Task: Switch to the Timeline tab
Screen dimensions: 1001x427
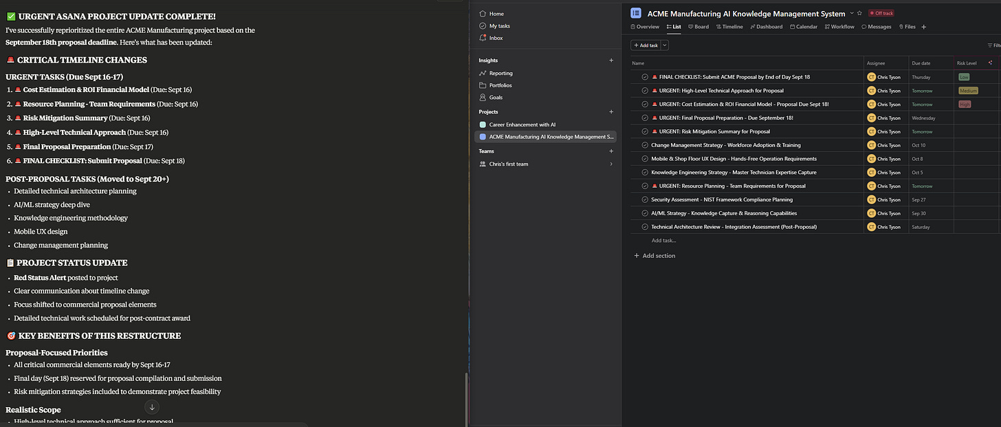Action: coord(729,27)
